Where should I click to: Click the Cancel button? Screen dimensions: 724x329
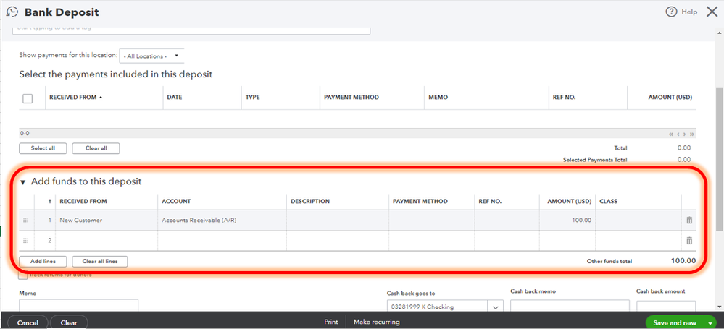pos(28,322)
